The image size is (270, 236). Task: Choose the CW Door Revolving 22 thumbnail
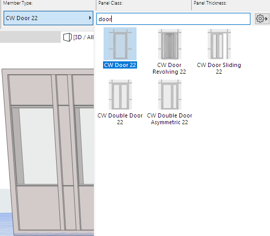170,44
